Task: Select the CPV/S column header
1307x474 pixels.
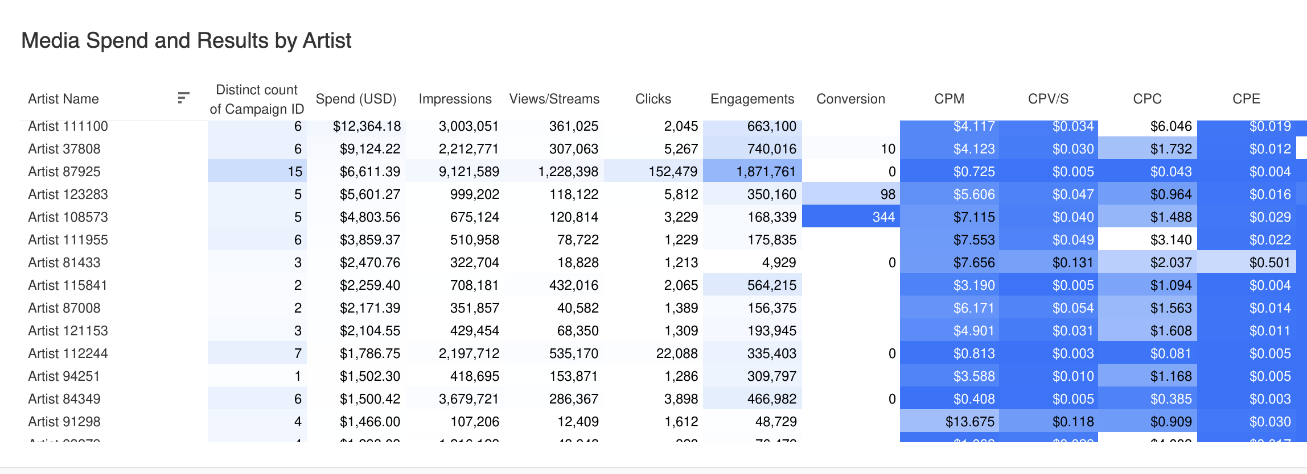Action: pyautogui.click(x=1048, y=99)
